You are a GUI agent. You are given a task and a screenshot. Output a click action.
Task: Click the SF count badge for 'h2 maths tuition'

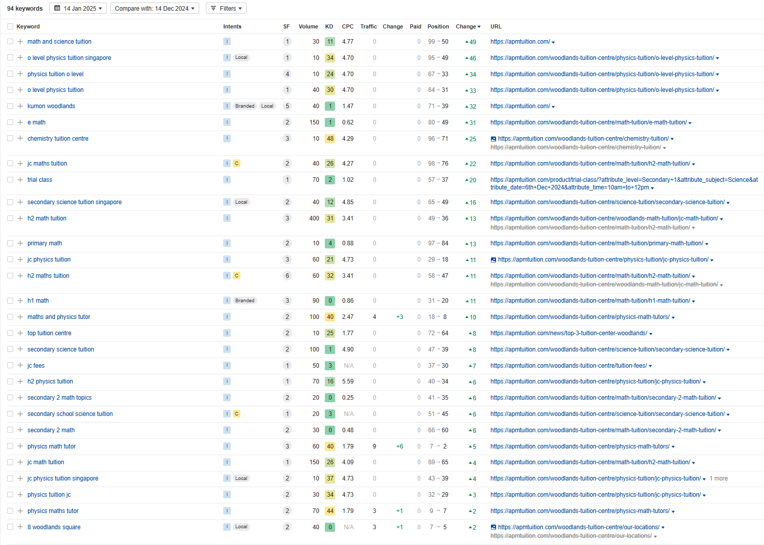point(287,276)
